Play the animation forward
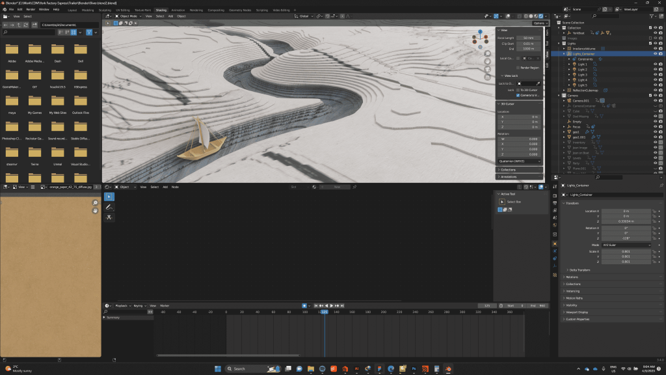Viewport: 666px width, 375px height. (x=332, y=306)
